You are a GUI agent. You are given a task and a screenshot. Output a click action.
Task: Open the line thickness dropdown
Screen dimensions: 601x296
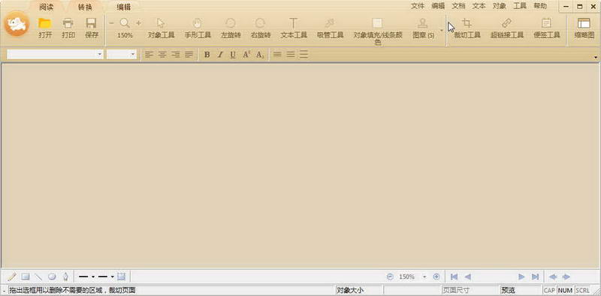(x=93, y=277)
